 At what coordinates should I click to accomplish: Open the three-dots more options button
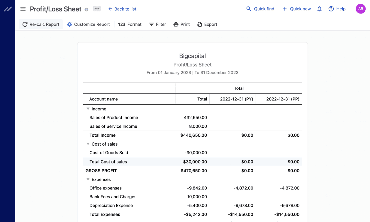point(97,9)
